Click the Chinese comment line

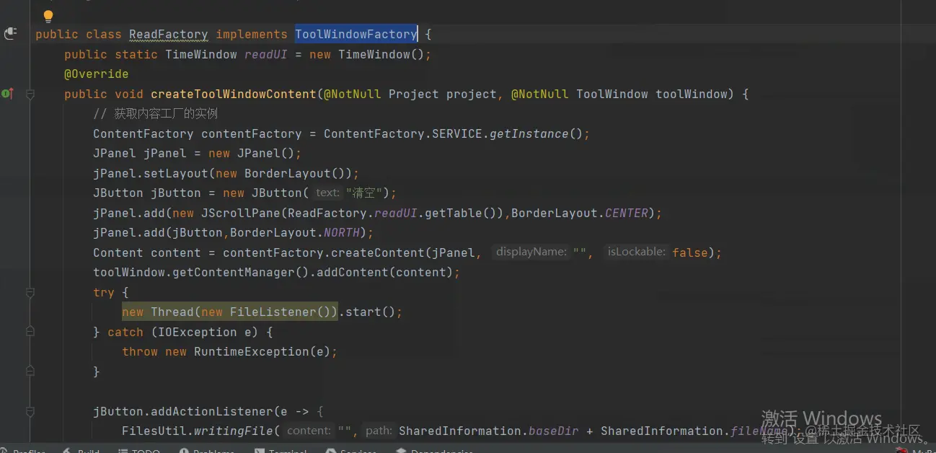156,113
